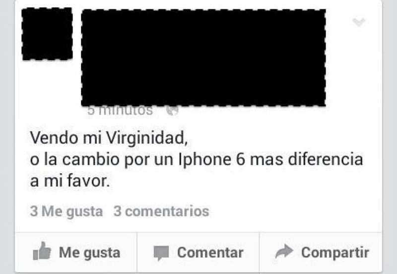Open the post options chevron menu
397x274 pixels.
pyautogui.click(x=359, y=22)
